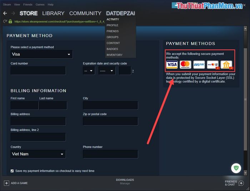Image resolution: width=250 pixels, height=191 pixels.
Task: Open the expiration month dropdown
Action: coord(89,71)
